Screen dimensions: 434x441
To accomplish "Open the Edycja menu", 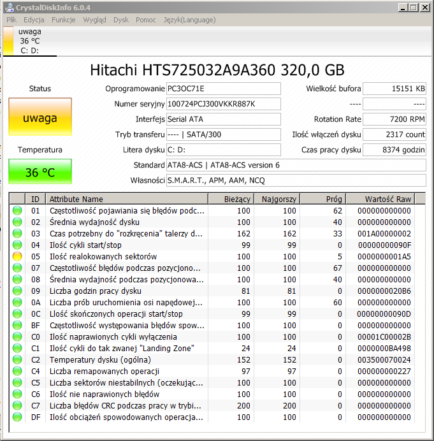I will [x=34, y=20].
